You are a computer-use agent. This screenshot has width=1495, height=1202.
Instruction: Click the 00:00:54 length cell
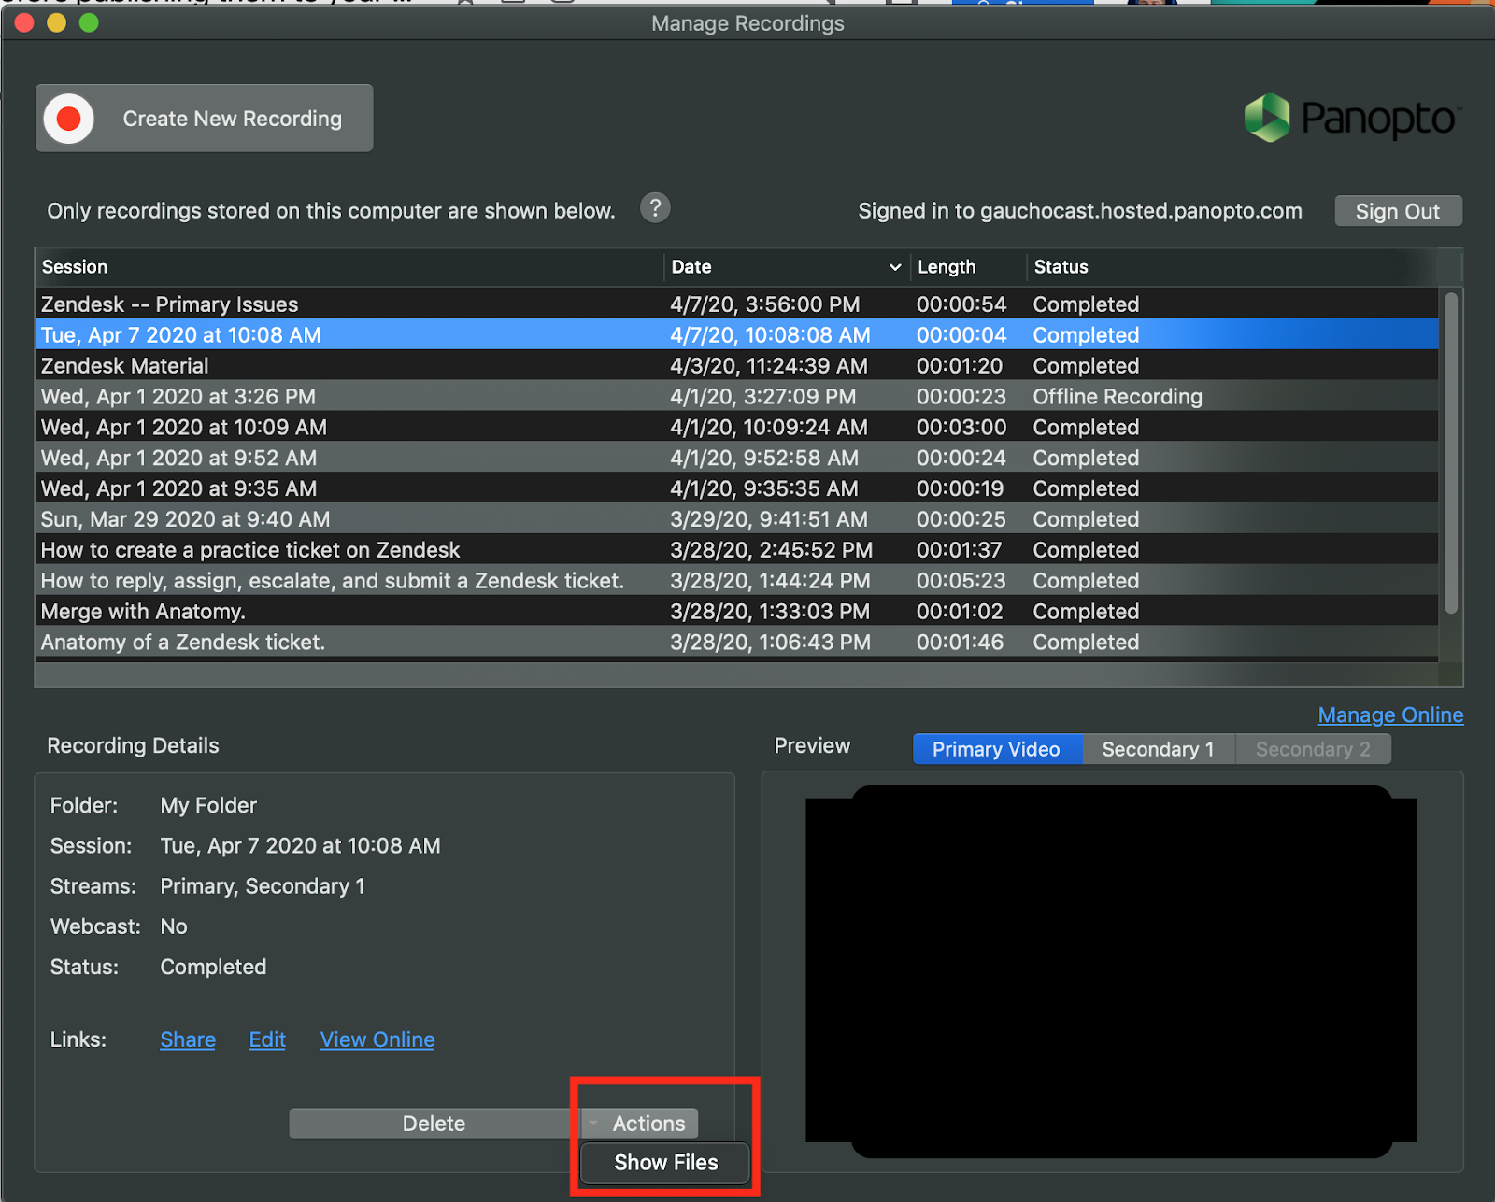(961, 304)
